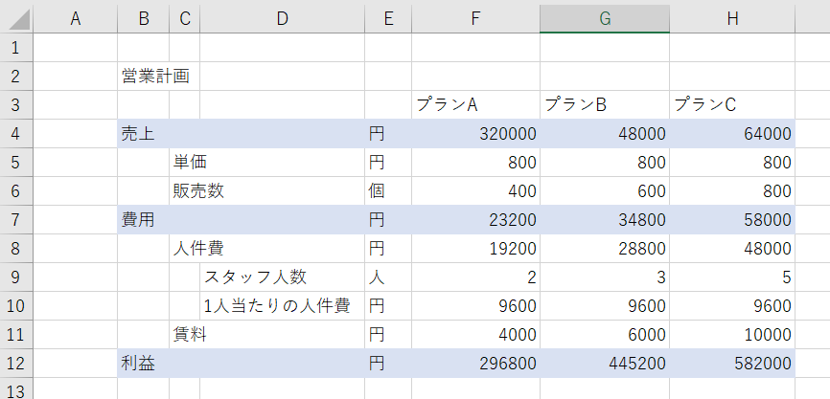The height and width of the screenshot is (399, 830).
Task: Click the 費用 label cell
Action: 144,219
